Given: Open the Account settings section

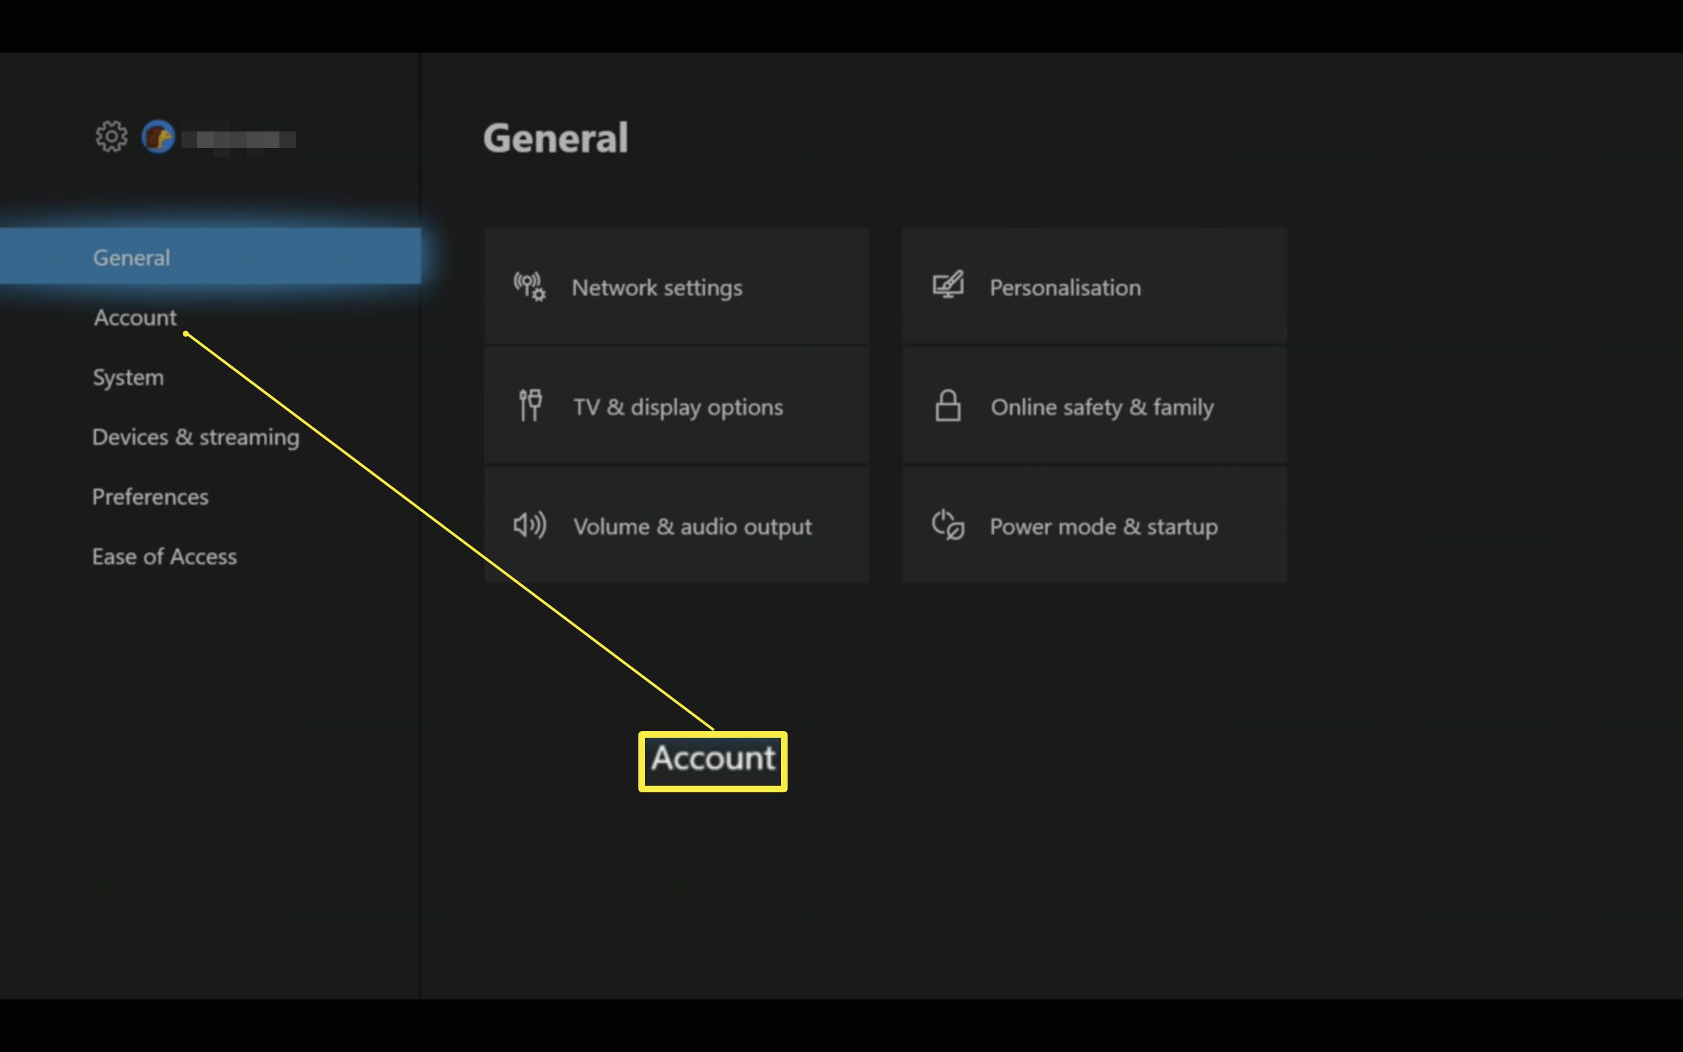Looking at the screenshot, I should click(135, 316).
